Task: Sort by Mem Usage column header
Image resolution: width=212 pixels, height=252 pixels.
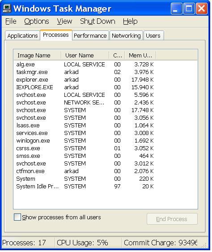Action: pyautogui.click(x=140, y=55)
